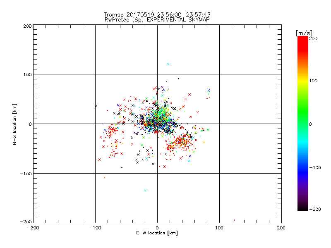Viewport: 331px width, 248px height.
Task: Click the y-axis tick label '200'
Action: 27,26
